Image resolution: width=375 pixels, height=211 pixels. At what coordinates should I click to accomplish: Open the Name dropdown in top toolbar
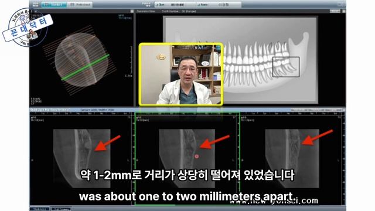pyautogui.click(x=219, y=5)
